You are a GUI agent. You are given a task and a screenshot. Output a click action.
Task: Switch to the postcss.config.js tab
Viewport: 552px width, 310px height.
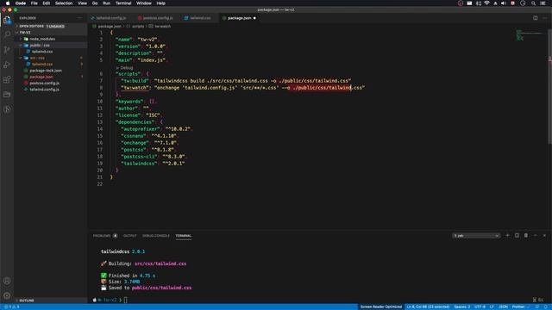tap(158, 18)
